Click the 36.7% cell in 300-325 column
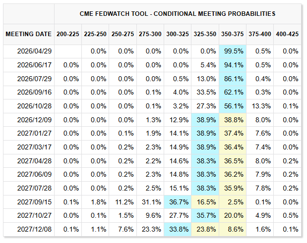Screen dimensions: 307x243 [x=177, y=202]
